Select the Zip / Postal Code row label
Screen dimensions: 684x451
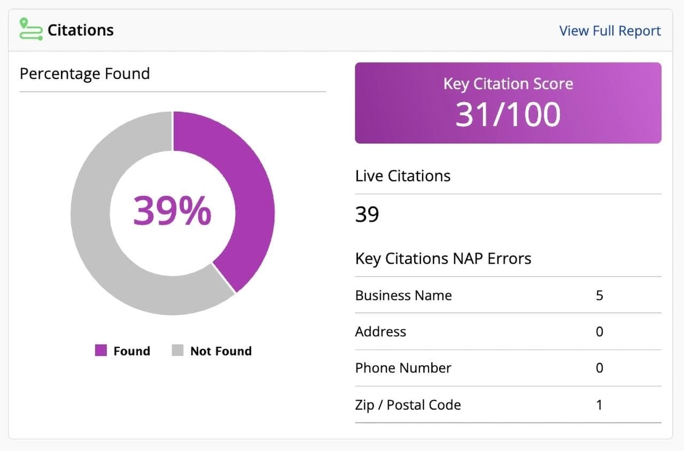coord(408,405)
